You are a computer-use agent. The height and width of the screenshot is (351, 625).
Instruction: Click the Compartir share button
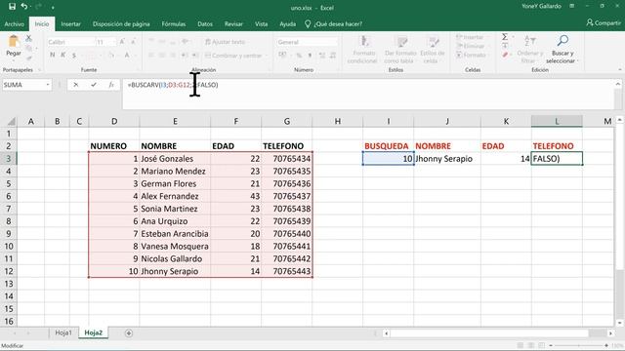(604, 23)
